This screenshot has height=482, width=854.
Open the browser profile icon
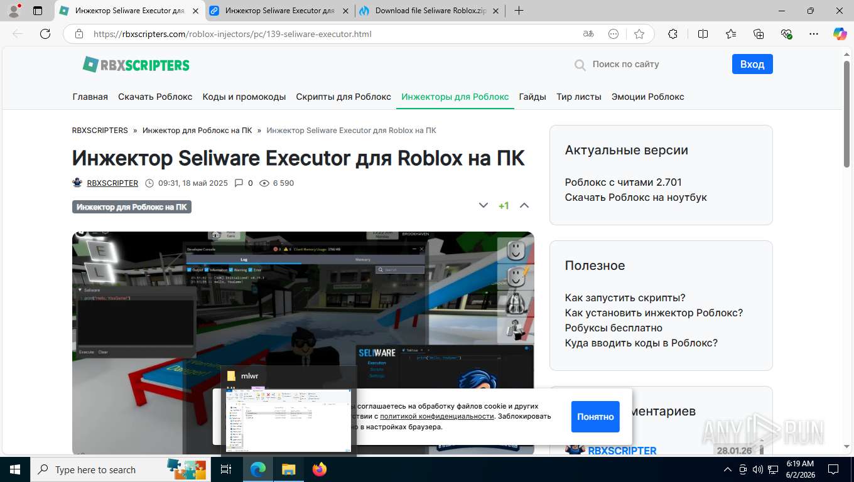click(14, 11)
